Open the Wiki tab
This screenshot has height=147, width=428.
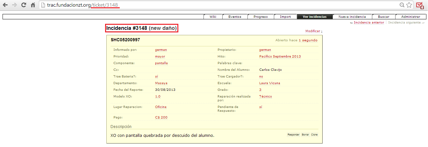pos(213,17)
